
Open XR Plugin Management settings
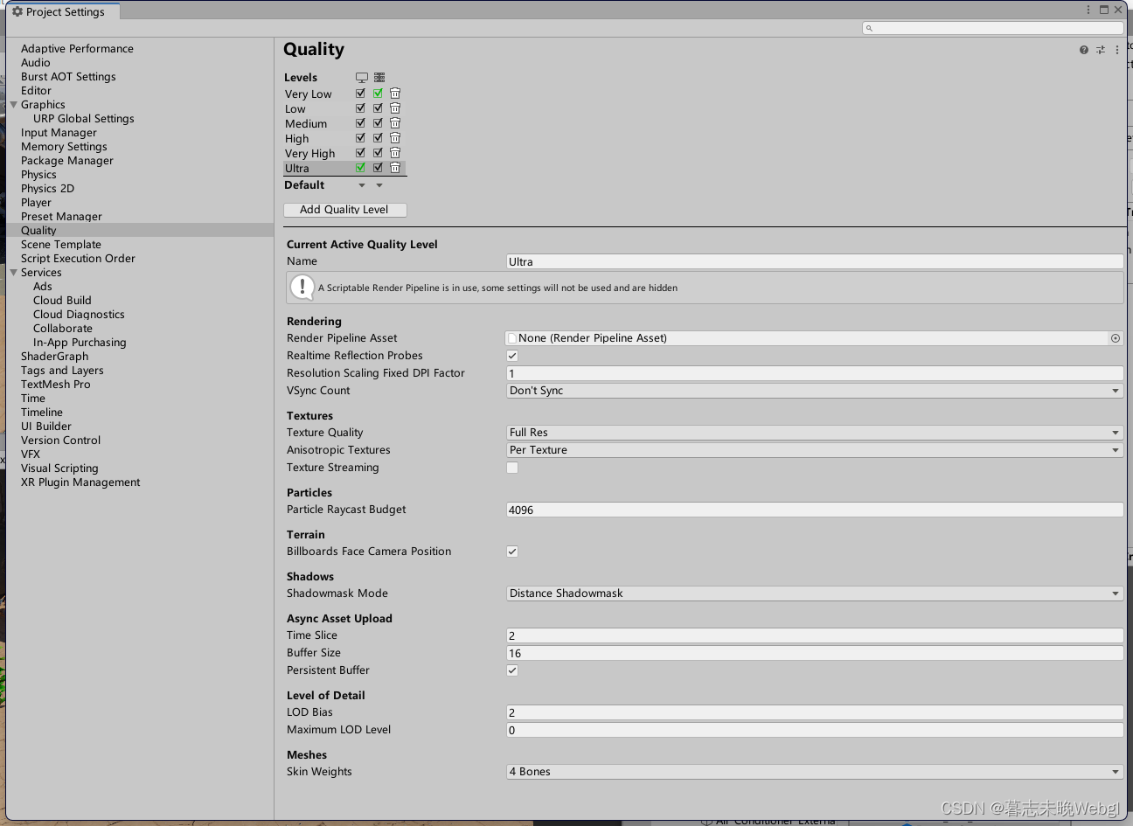[x=80, y=482]
